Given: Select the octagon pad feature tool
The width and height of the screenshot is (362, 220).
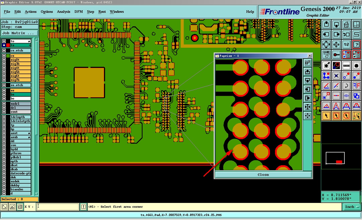Looking at the screenshot, I should [x=356, y=66].
